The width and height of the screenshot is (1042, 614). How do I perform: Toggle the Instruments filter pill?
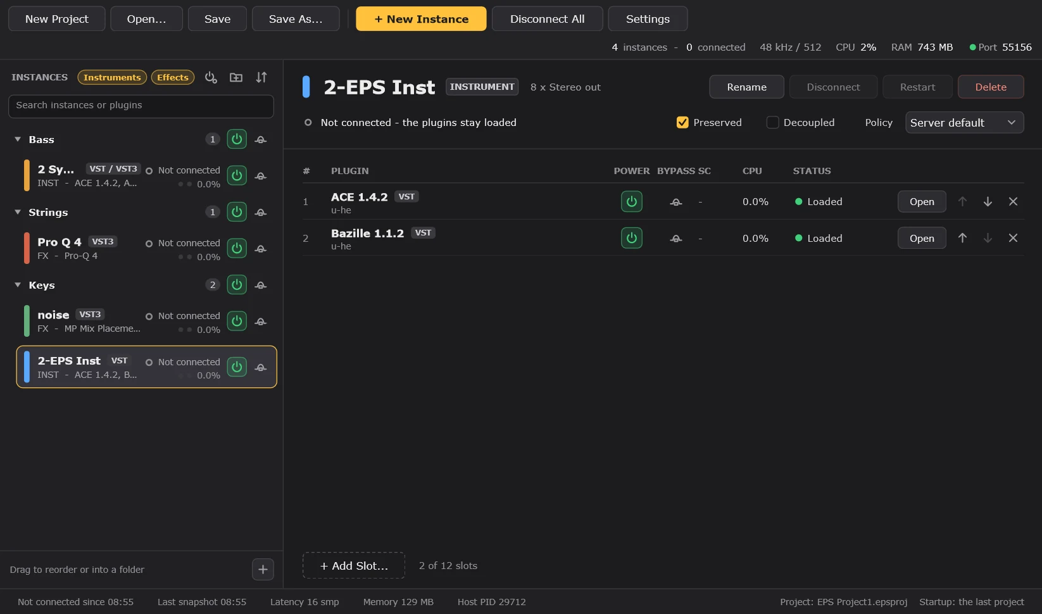(112, 77)
